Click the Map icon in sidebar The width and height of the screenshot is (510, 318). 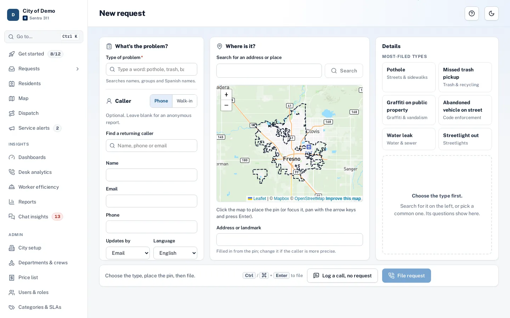click(12, 99)
